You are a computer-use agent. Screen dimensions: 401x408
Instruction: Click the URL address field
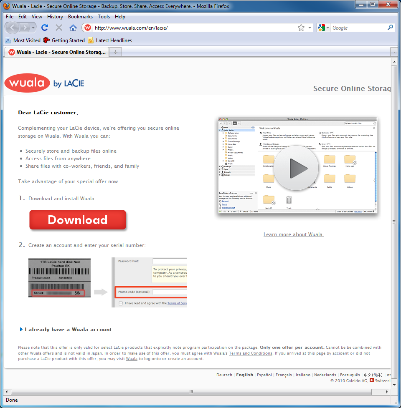(x=195, y=28)
